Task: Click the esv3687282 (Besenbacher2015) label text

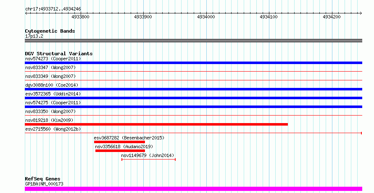Action: 129,138
